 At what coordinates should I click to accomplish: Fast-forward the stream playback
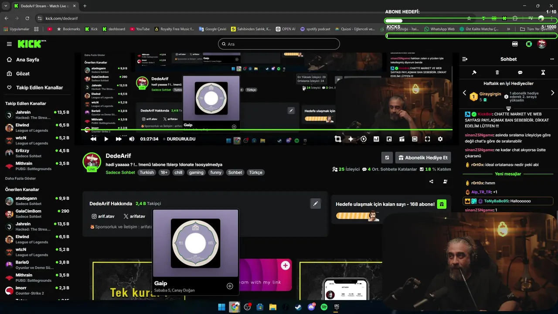coord(119,139)
